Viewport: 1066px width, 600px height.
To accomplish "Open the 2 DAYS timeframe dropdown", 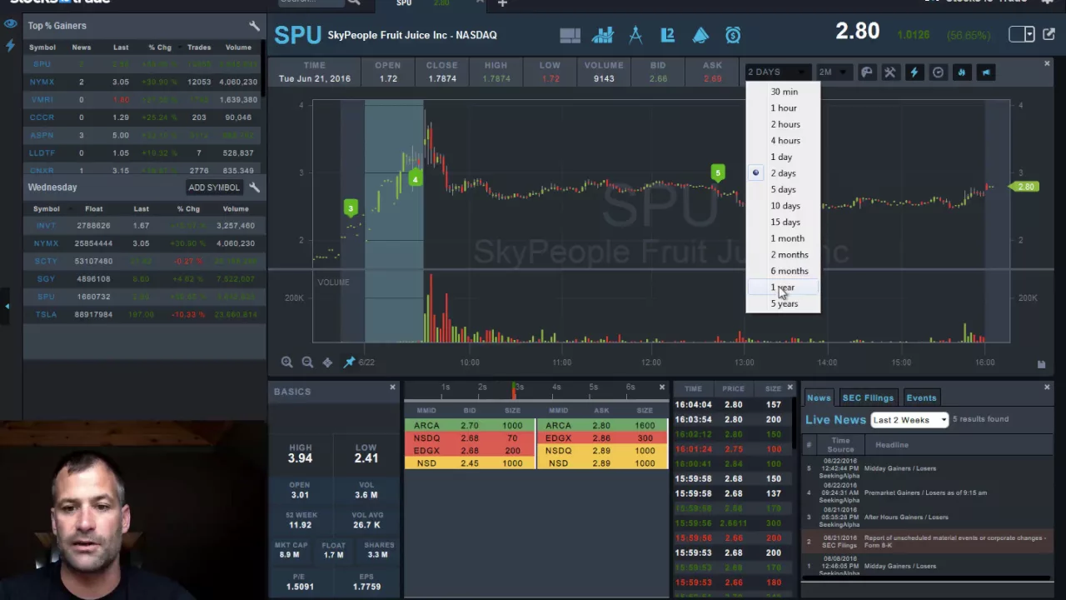I will point(777,72).
